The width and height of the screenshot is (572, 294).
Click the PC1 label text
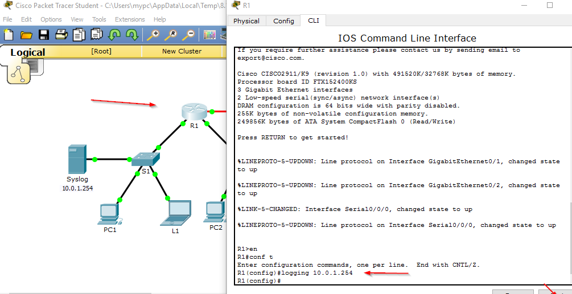110,230
